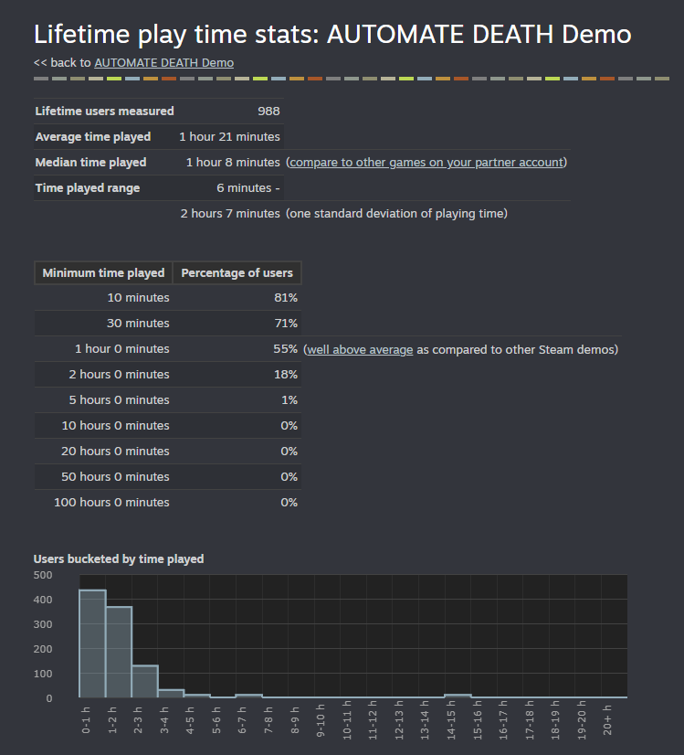Viewport: 684px width, 755px height.
Task: Select the 10 minutes row label
Action: point(138,298)
